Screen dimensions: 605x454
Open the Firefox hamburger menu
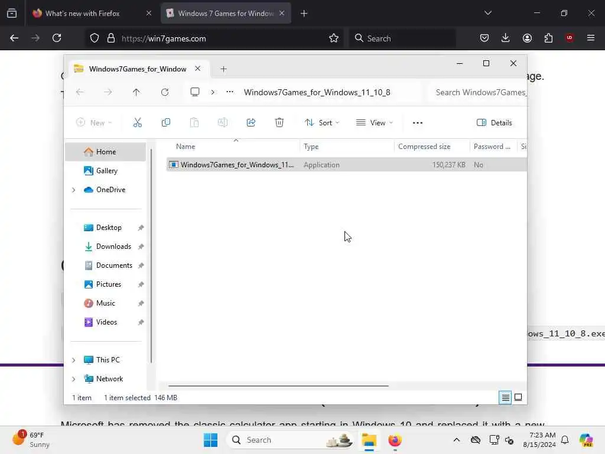click(x=591, y=38)
